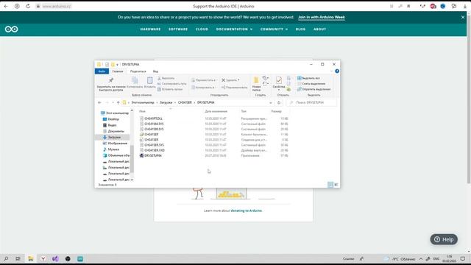Switch to the Поделиться ribbon tab
Image resolution: width=471 pixels, height=265 pixels.
pos(138,71)
